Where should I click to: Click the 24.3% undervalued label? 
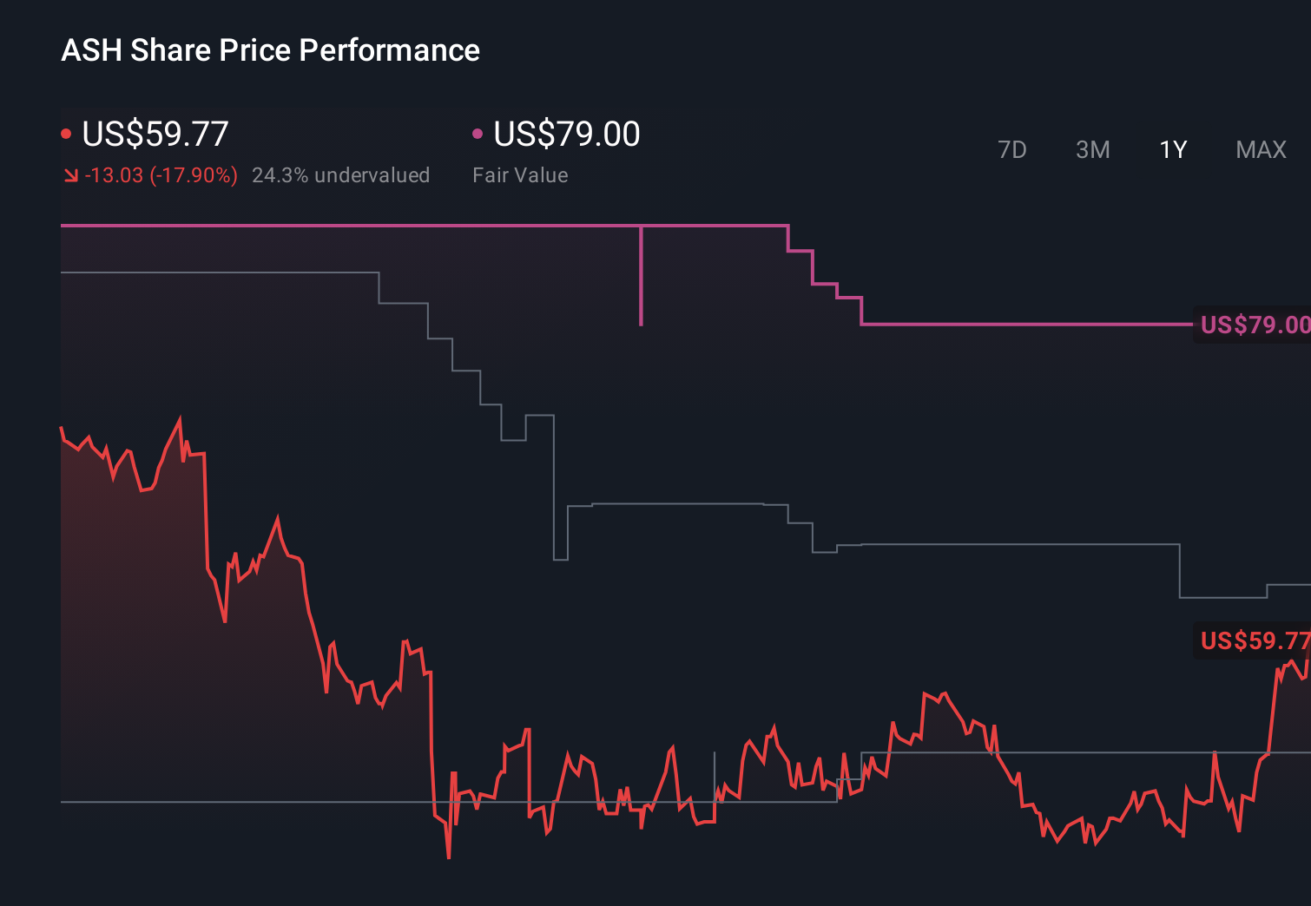pyautogui.click(x=341, y=174)
